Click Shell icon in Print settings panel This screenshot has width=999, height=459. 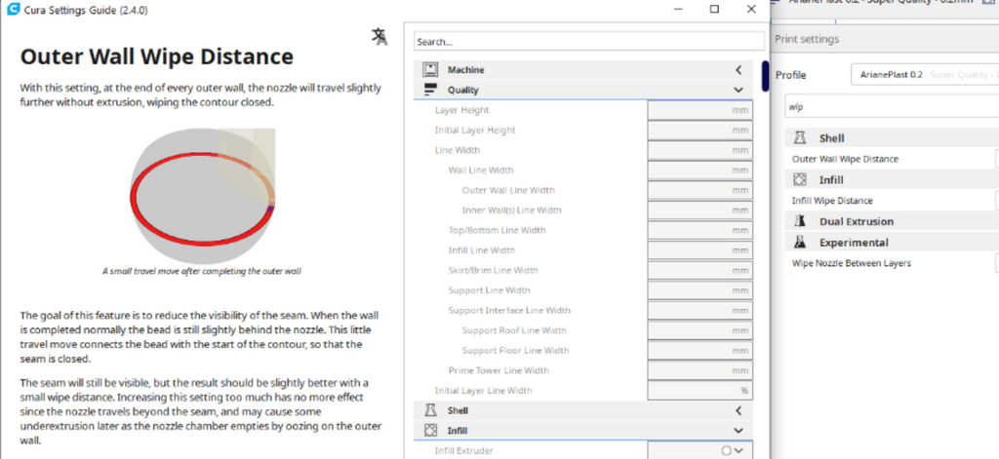800,138
